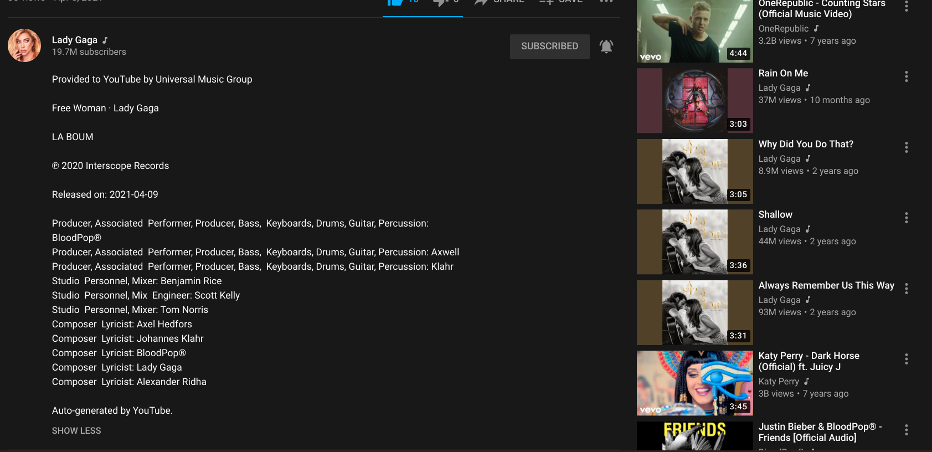Click the 3:45 duration badge on Dark Horse
Viewport: 932px width, 452px height.
tap(738, 407)
